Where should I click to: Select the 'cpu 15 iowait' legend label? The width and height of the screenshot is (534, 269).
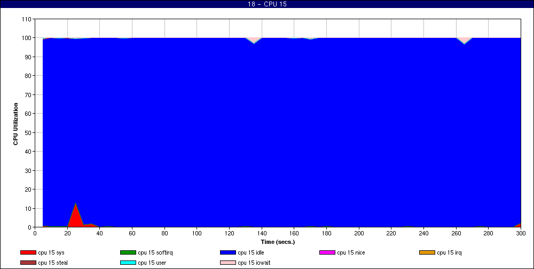254,263
